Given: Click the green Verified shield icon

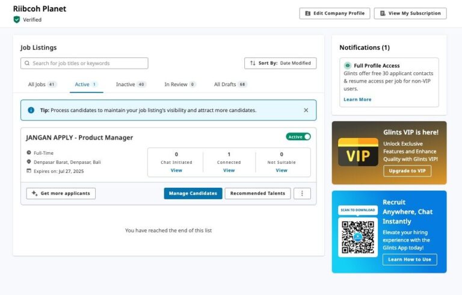Looking at the screenshot, I should coord(17,20).
